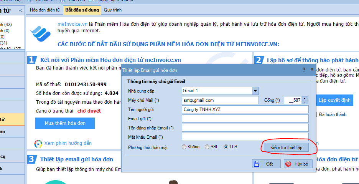Open the Hóa đơn điện tử tab

(x=44, y=10)
